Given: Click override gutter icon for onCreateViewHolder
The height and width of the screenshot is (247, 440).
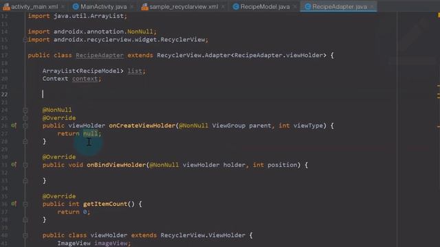Looking at the screenshot, I should click(14, 126).
